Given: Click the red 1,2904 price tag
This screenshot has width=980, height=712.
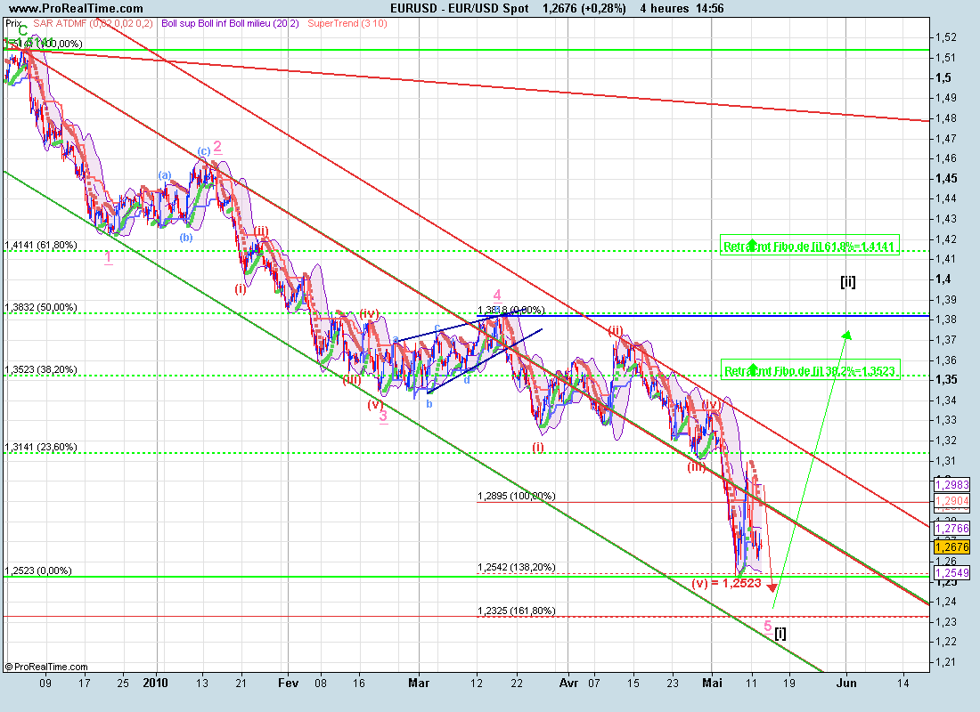Looking at the screenshot, I should [951, 501].
